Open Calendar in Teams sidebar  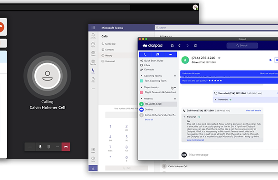(93, 62)
